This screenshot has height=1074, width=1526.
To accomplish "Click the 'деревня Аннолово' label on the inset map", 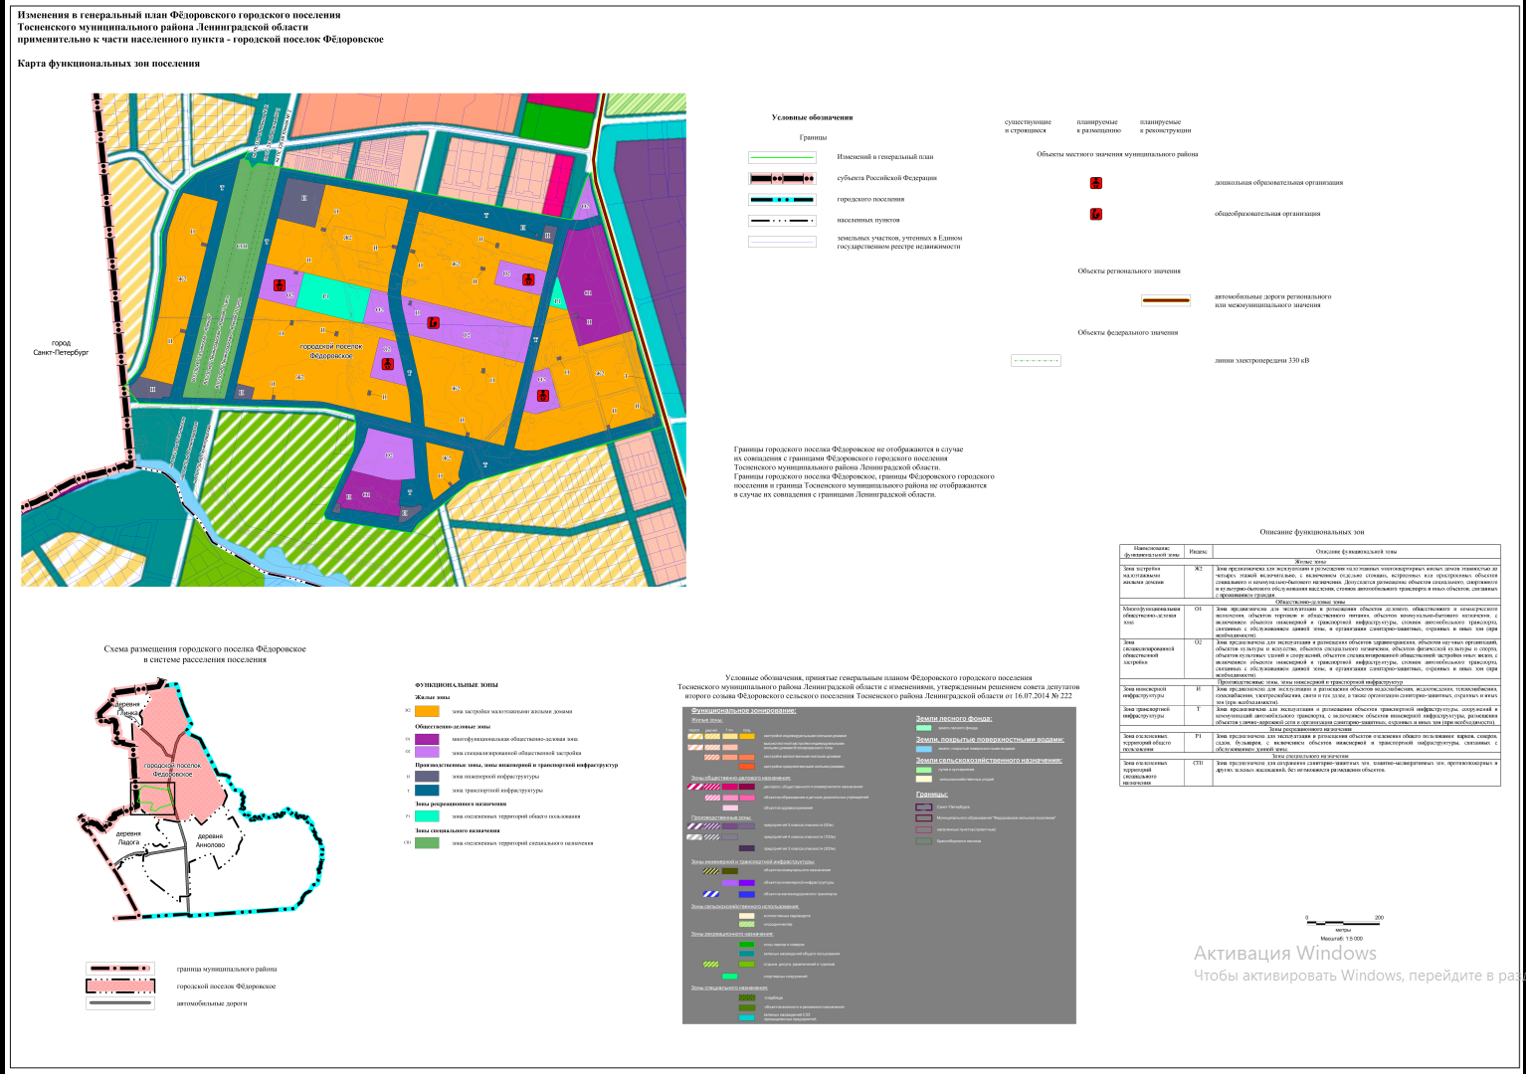I will pos(211,840).
